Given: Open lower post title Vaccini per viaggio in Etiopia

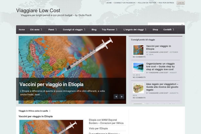Looking at the screenshot, I should 36,116.
